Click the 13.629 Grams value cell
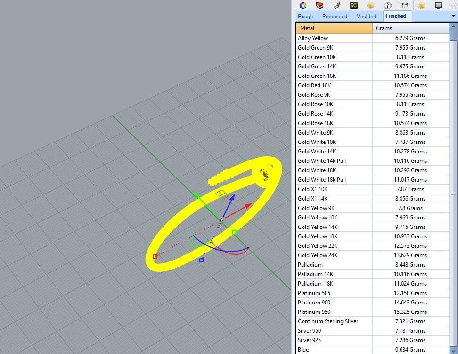 [x=411, y=255]
